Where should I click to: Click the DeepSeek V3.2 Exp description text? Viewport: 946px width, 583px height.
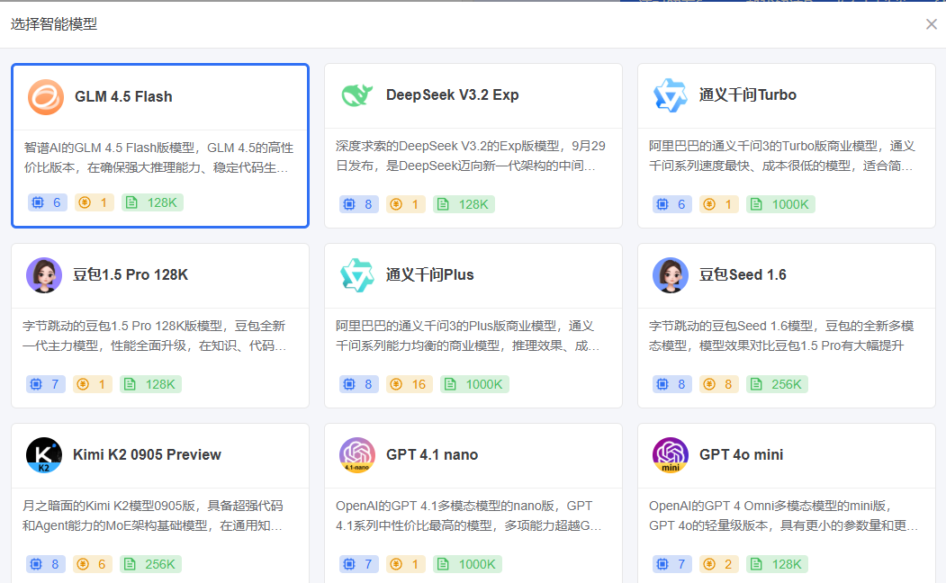pos(471,156)
